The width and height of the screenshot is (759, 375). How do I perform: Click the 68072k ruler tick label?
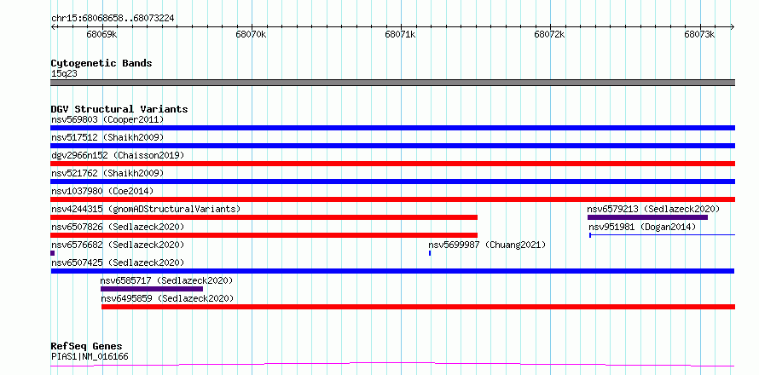click(x=550, y=34)
